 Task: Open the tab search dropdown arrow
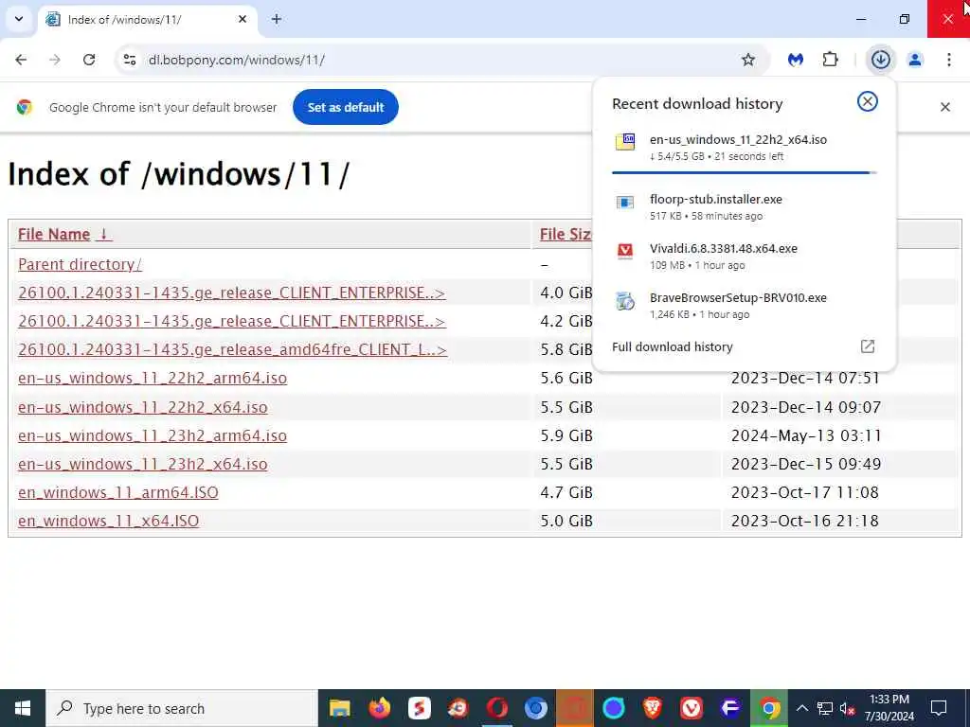point(19,19)
